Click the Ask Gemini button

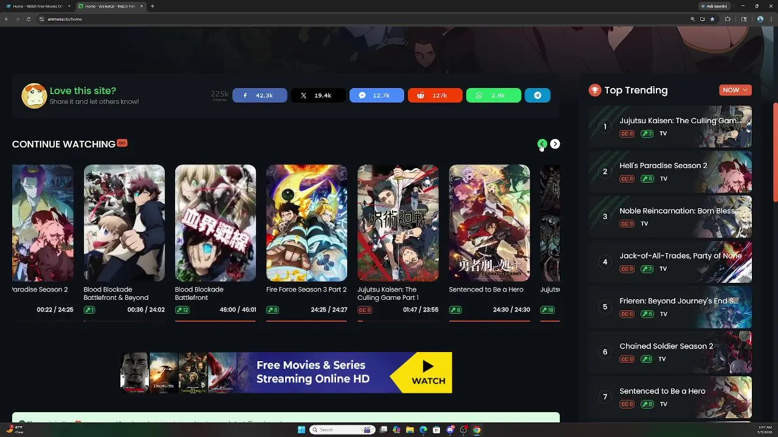click(714, 6)
